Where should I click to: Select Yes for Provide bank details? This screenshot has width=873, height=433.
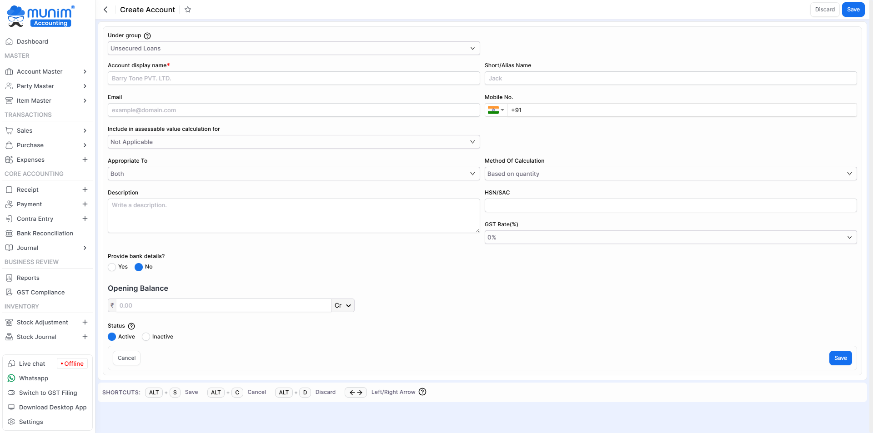pyautogui.click(x=112, y=267)
